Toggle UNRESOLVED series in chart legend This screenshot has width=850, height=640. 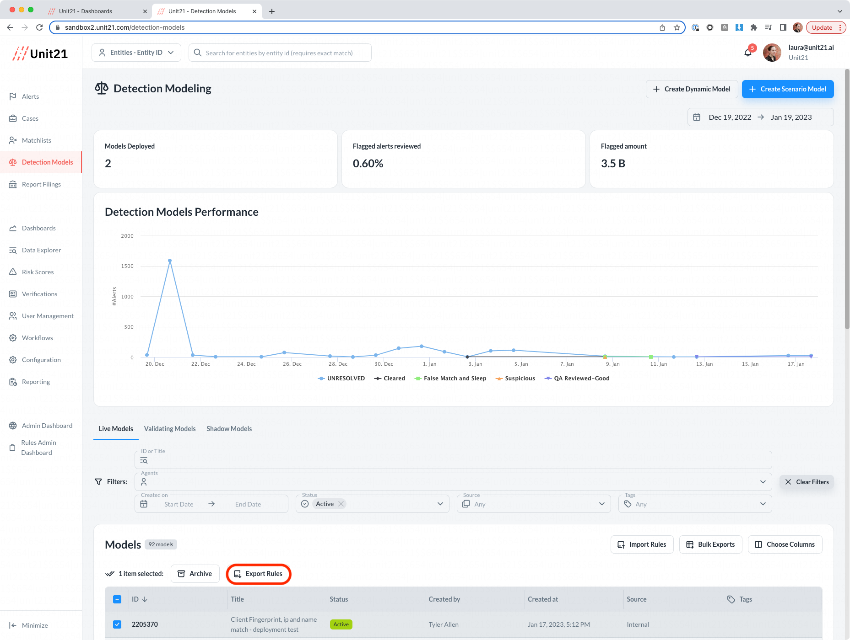[x=341, y=378]
